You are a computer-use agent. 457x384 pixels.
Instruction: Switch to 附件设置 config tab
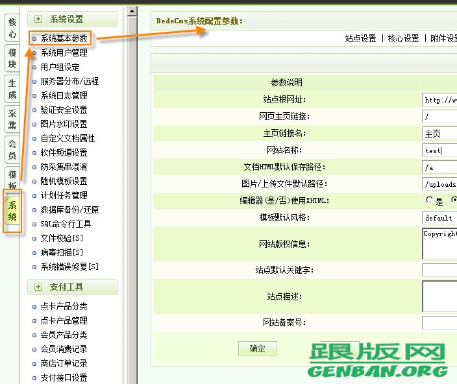click(x=443, y=38)
